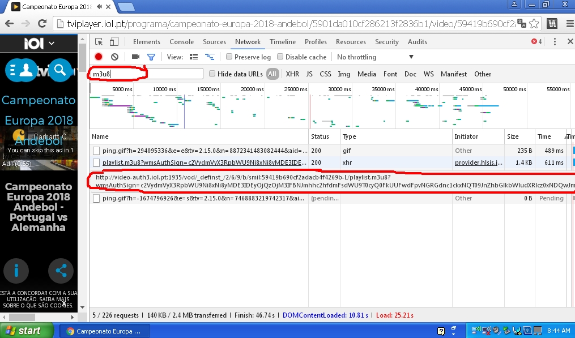This screenshot has width=575, height=338.
Task: Open the Console tab
Action: pos(181,42)
